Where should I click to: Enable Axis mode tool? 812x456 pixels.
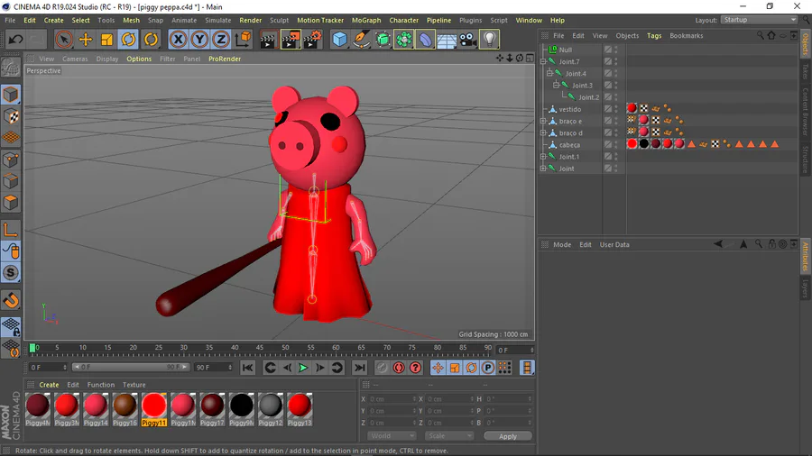click(x=11, y=230)
